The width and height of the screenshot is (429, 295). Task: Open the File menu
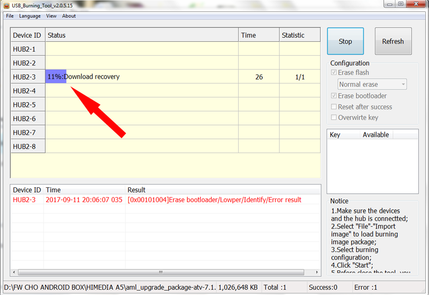click(10, 16)
